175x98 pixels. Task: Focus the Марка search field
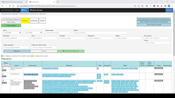point(129,38)
